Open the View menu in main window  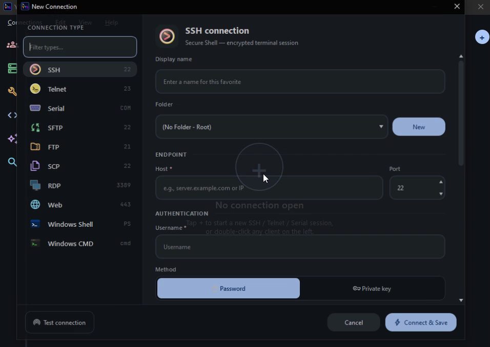(x=85, y=23)
